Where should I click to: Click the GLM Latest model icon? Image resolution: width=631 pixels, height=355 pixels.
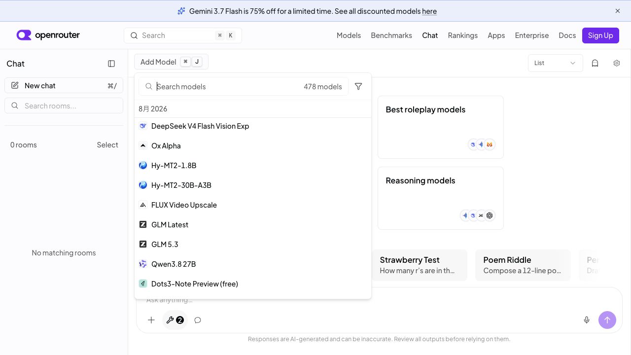pyautogui.click(x=143, y=224)
